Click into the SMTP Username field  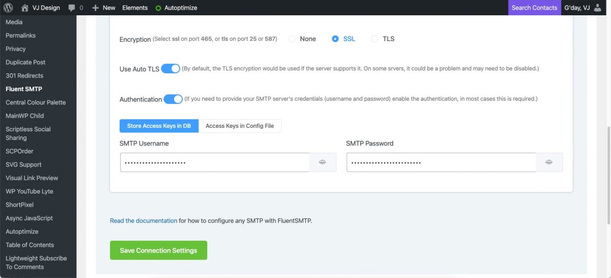pos(214,162)
